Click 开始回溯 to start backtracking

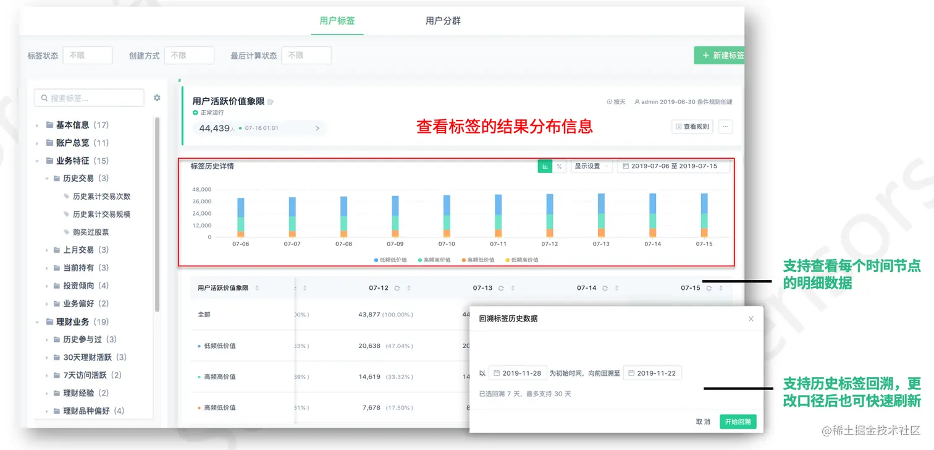tap(738, 422)
